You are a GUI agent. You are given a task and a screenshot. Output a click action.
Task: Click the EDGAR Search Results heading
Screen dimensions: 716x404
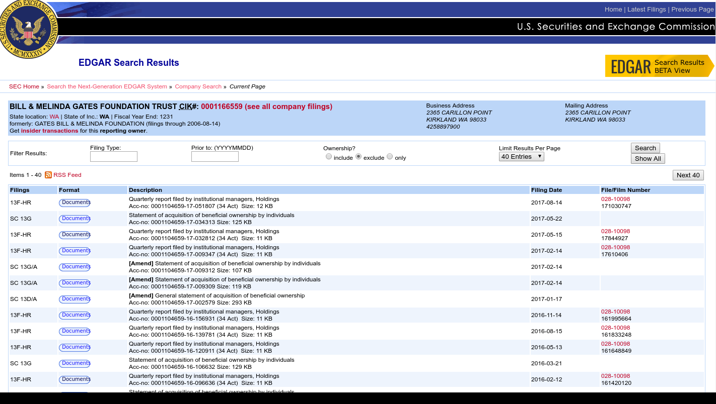click(x=129, y=63)
